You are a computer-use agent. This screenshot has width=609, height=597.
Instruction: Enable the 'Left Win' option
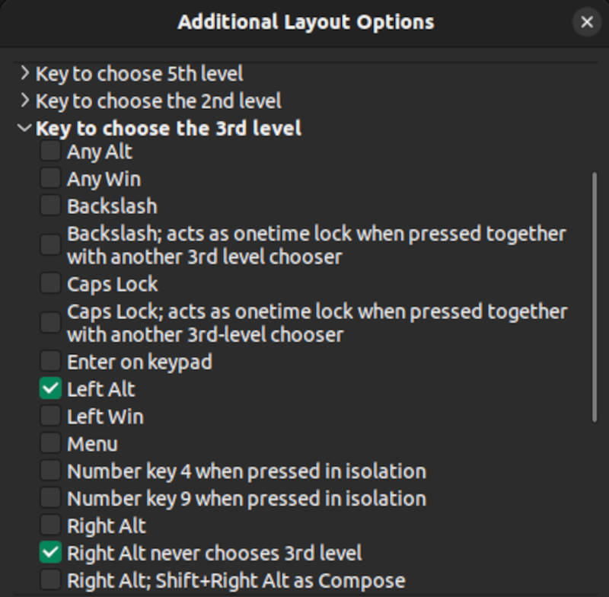coord(50,417)
